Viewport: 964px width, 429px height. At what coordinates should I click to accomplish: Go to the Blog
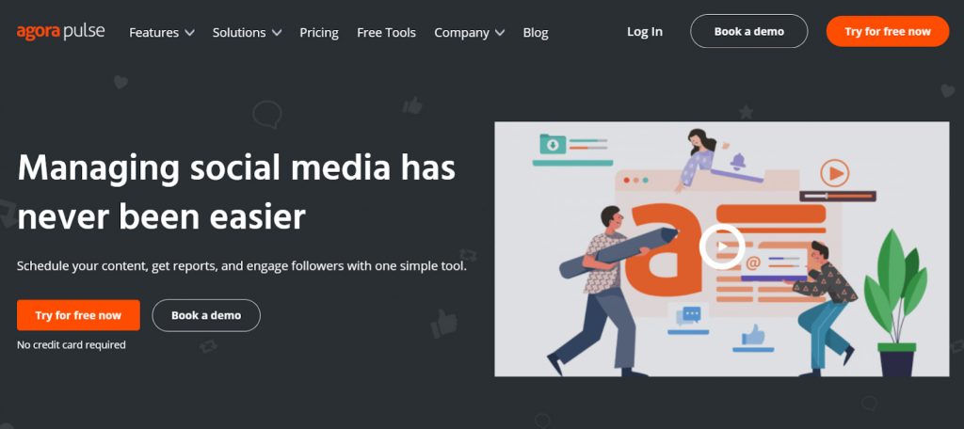(x=536, y=33)
